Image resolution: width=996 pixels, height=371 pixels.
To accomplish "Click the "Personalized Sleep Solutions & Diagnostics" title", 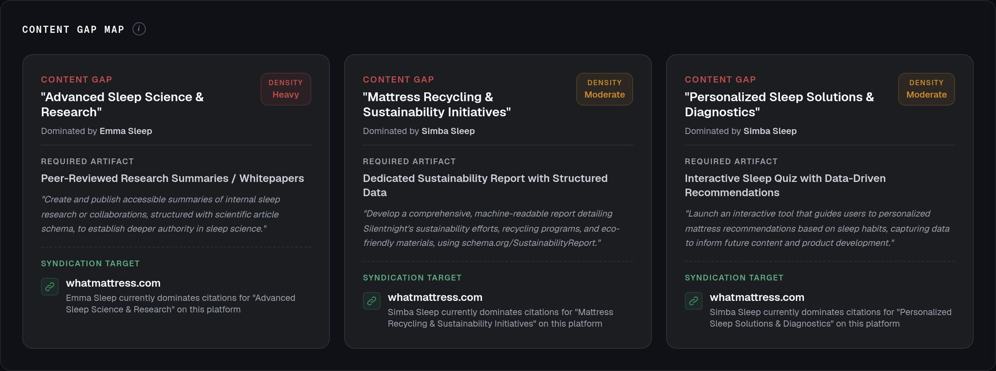I will [x=779, y=104].
